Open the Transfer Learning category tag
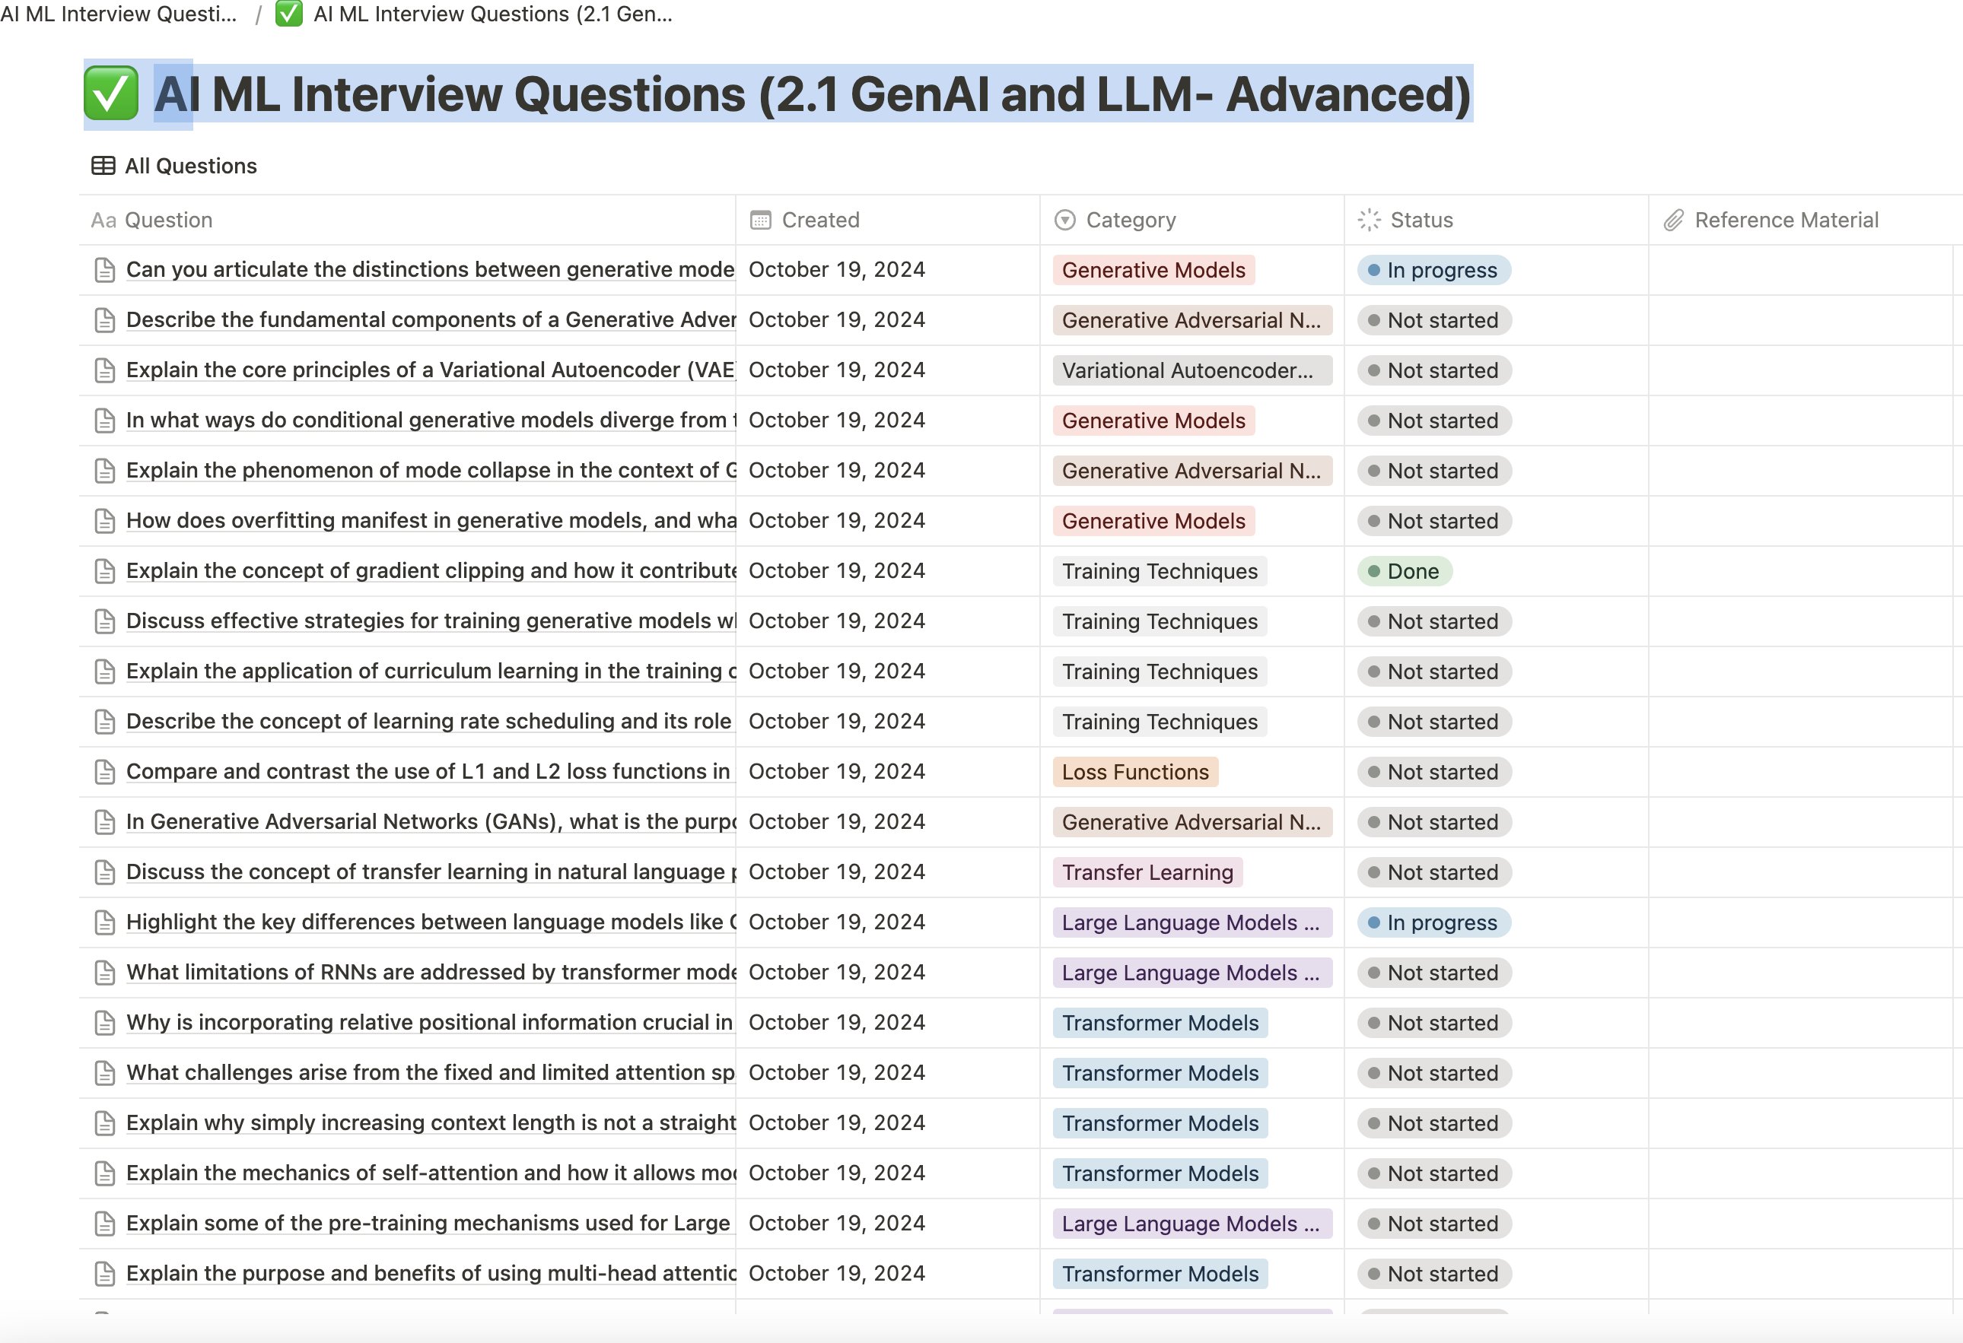 1147,873
